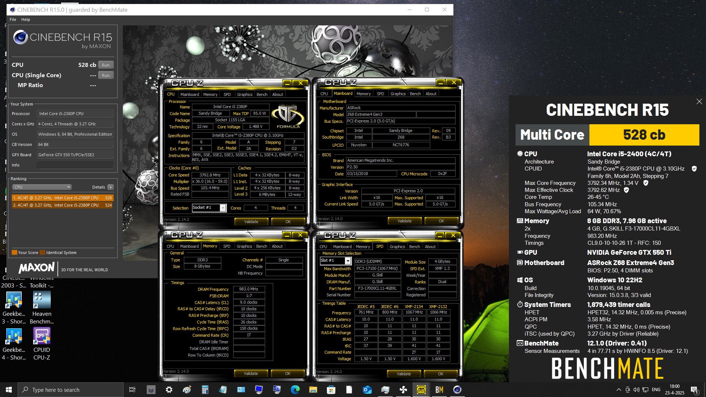Open Ranking CPU dropdown in Cinebench
The height and width of the screenshot is (397, 706).
click(x=42, y=187)
